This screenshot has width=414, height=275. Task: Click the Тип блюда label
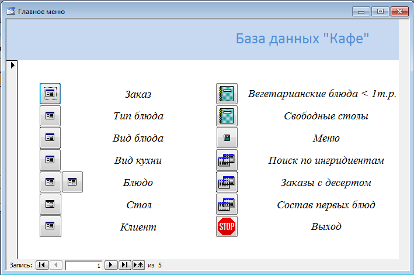point(138,116)
